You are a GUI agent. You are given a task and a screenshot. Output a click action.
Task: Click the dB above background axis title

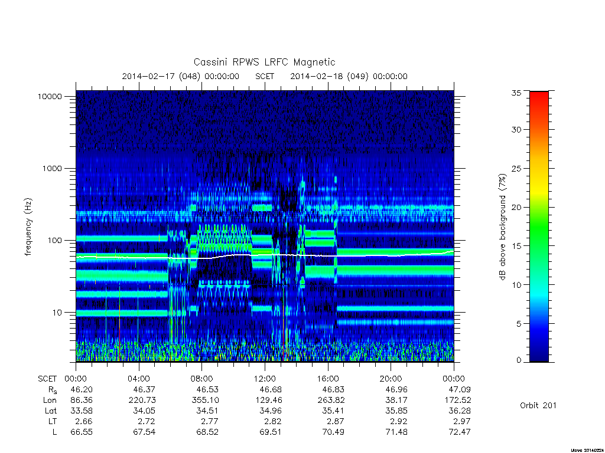coord(502,227)
